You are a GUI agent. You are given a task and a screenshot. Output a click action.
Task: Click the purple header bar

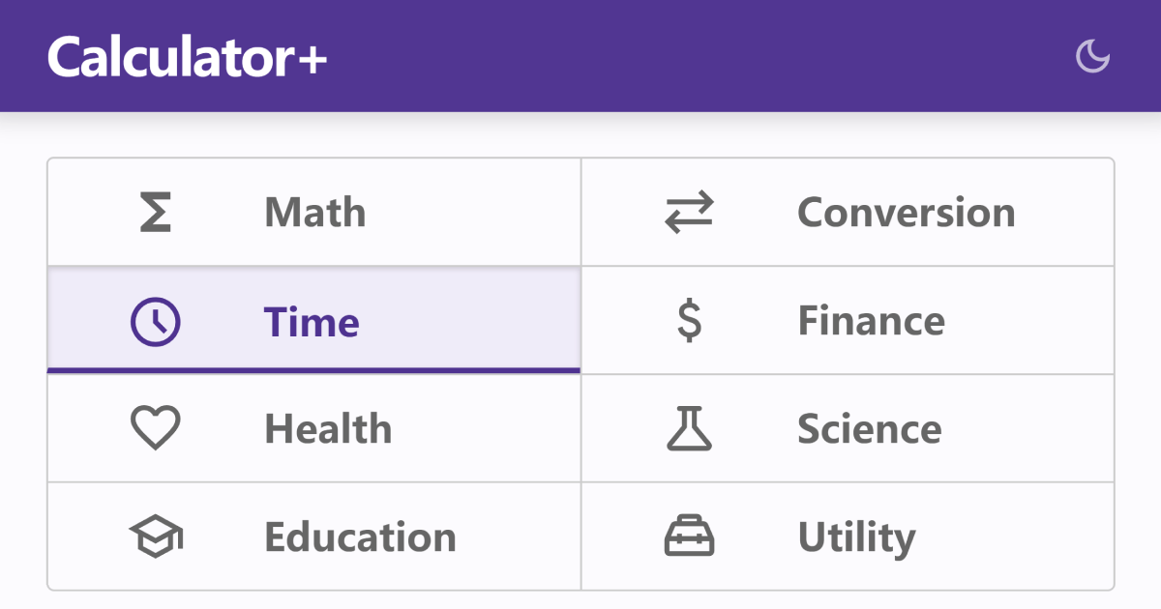coord(580,55)
